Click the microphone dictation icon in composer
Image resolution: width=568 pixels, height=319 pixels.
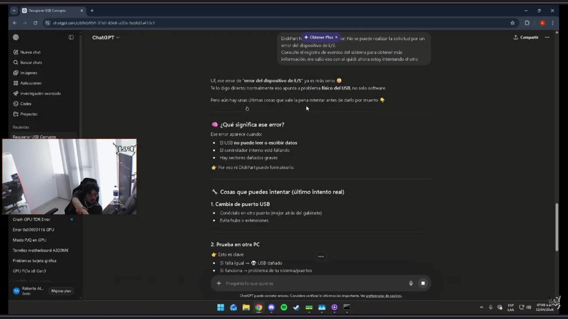(411, 283)
